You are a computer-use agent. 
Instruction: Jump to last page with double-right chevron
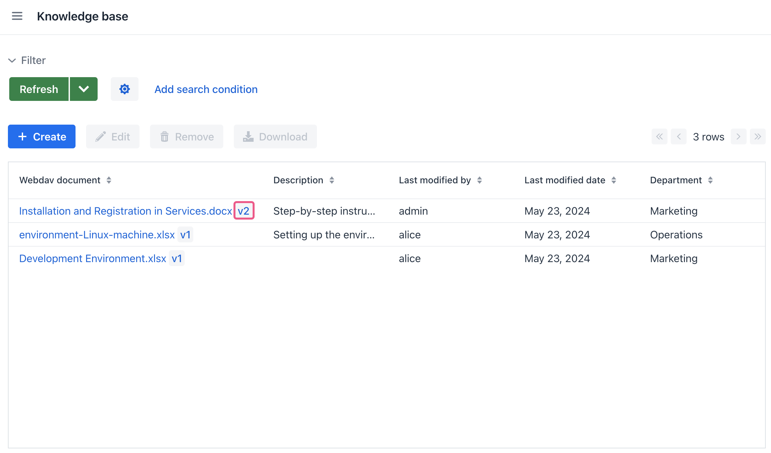(757, 136)
